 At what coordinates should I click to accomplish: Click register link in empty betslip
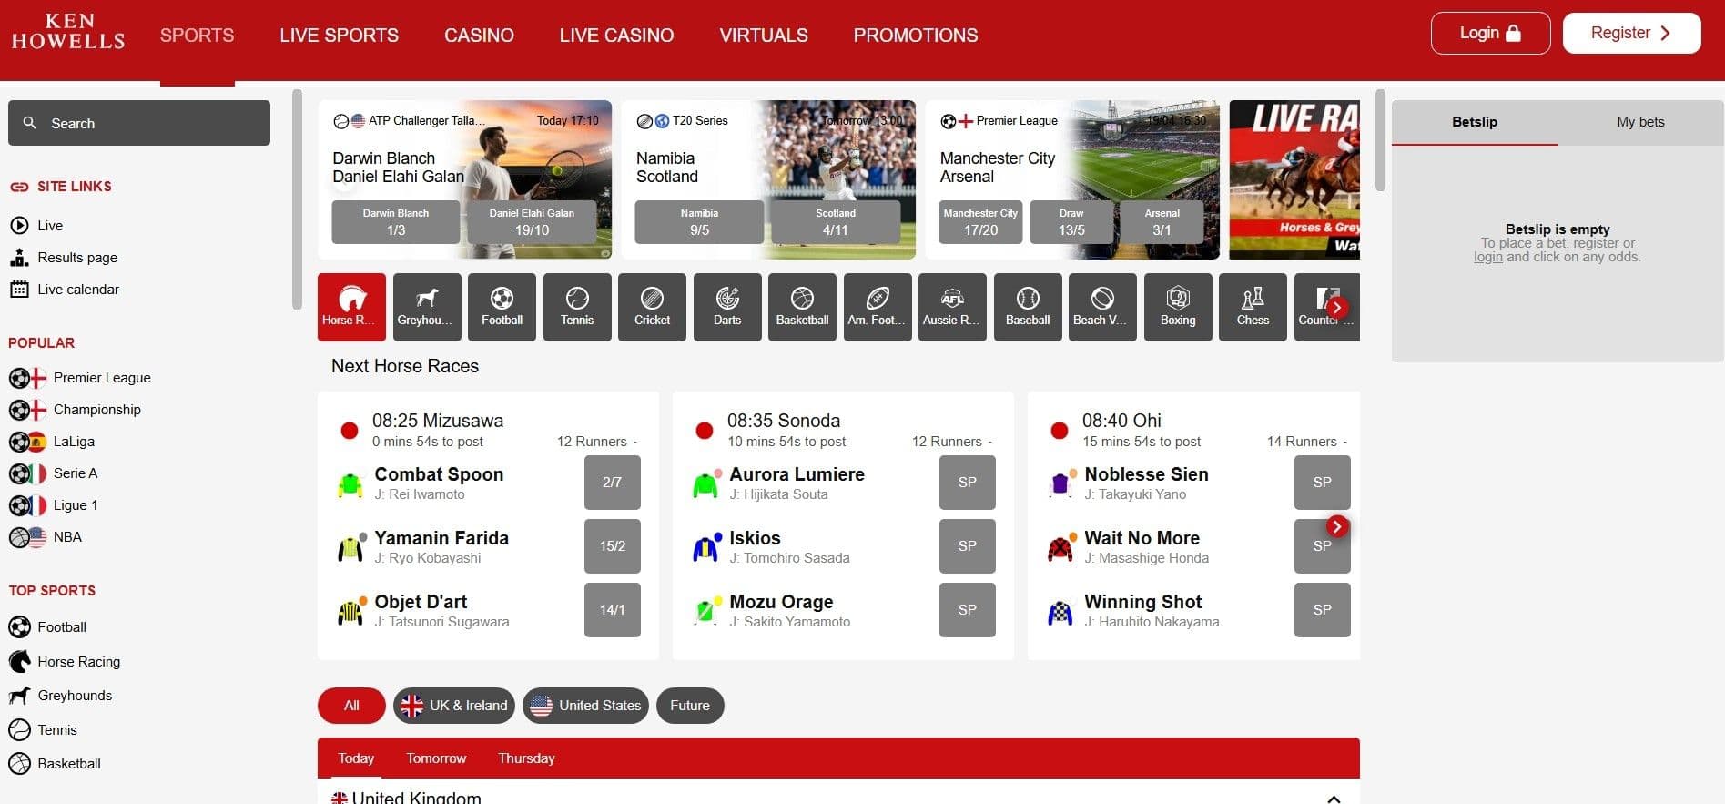point(1596,243)
